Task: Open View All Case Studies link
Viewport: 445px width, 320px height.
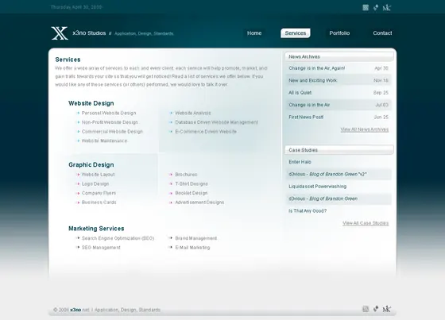Action: pyautogui.click(x=366, y=223)
